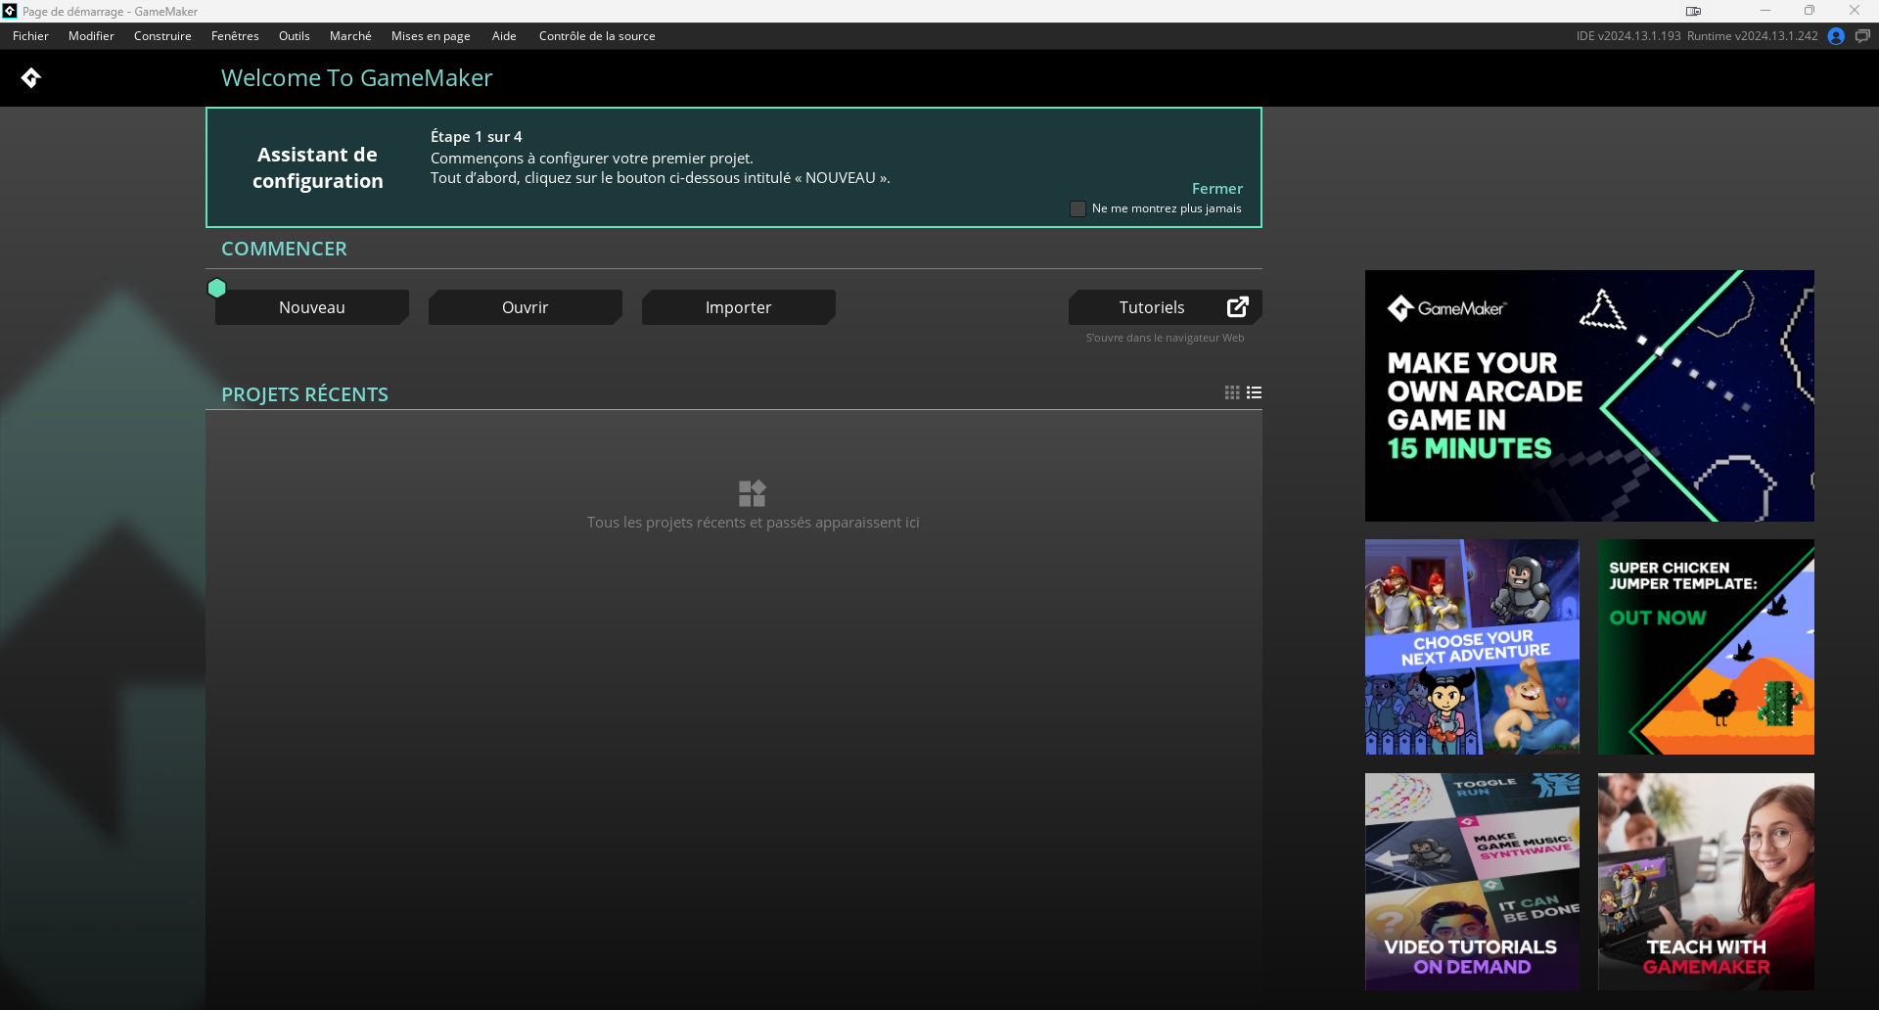The image size is (1879, 1010).
Task: Click the Importer button
Action: [x=739, y=307]
